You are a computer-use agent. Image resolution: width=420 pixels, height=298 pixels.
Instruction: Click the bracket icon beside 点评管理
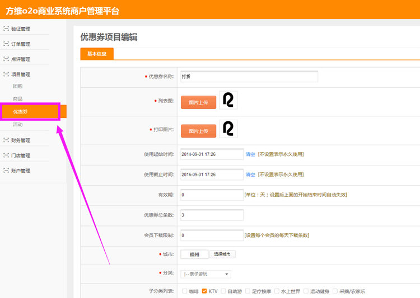(6, 59)
